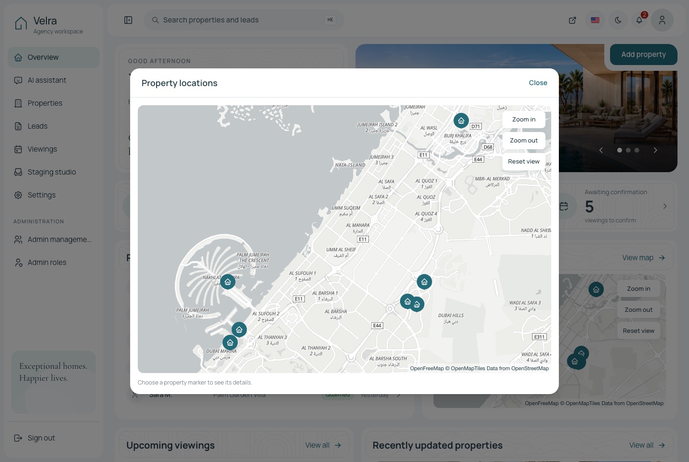Select the property marker near Burj Khalifa
The width and height of the screenshot is (689, 462).
[461, 121]
